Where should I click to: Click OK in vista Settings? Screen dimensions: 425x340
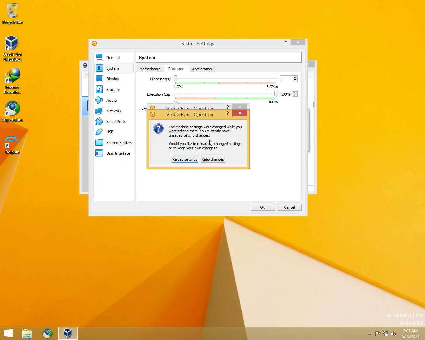pyautogui.click(x=263, y=207)
